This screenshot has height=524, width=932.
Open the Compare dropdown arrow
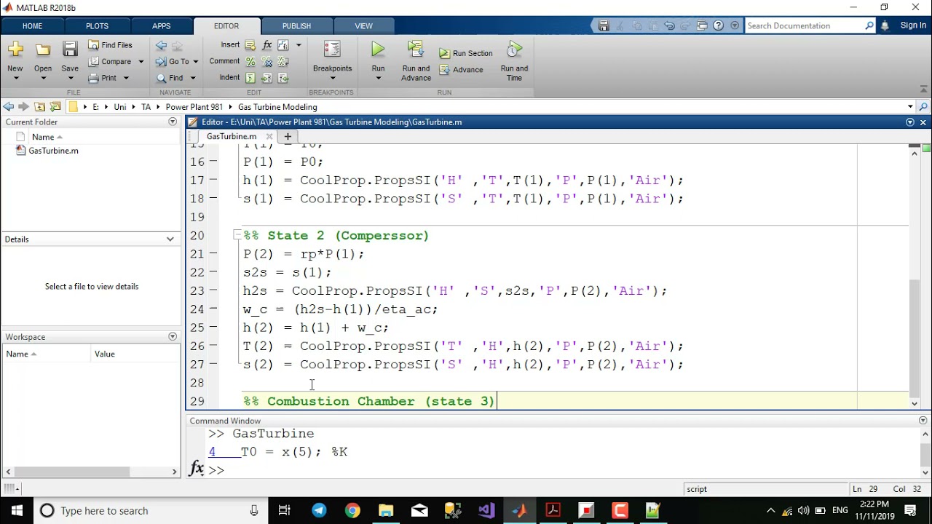click(x=141, y=62)
